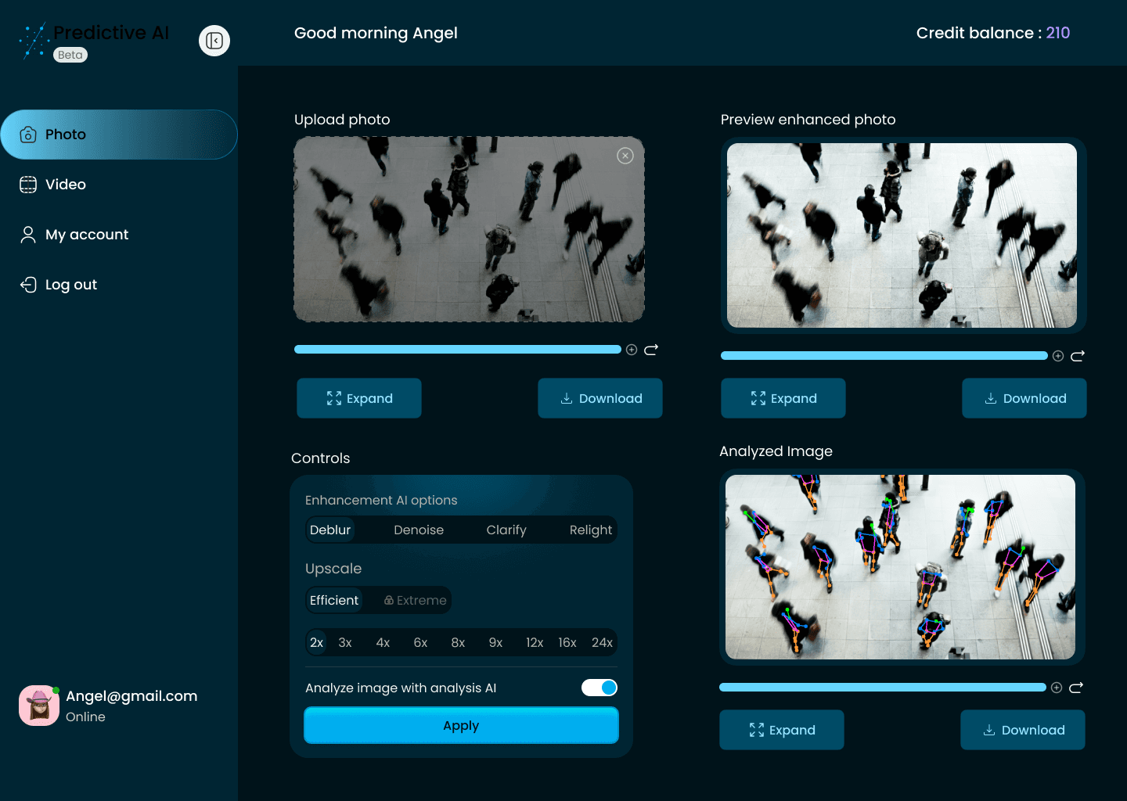Reset the analyzed image view with arrow icon
This screenshot has width=1127, height=801.
pyautogui.click(x=1077, y=687)
